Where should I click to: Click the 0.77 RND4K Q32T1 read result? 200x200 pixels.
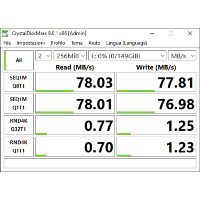pyautogui.click(x=75, y=125)
